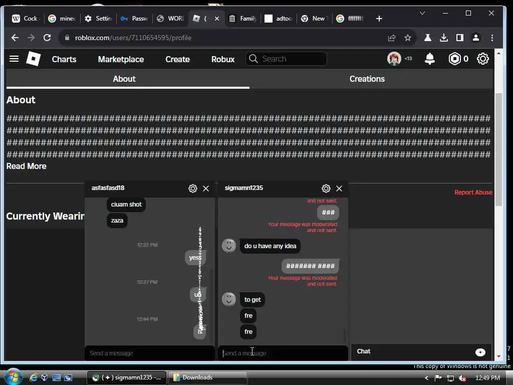
Task: Click the Report Abuse link
Action: click(473, 192)
